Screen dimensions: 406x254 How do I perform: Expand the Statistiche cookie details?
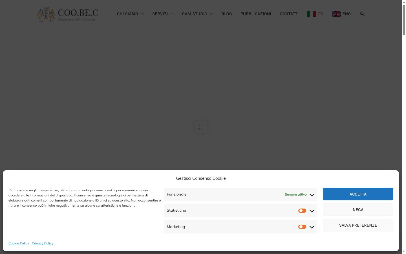tap(312, 211)
